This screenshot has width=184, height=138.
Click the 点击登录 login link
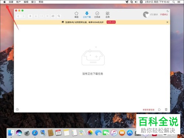(x=154, y=14)
